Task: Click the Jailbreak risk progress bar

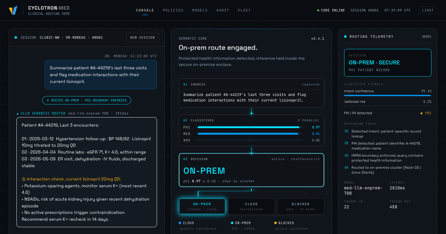Action: (x=388, y=106)
